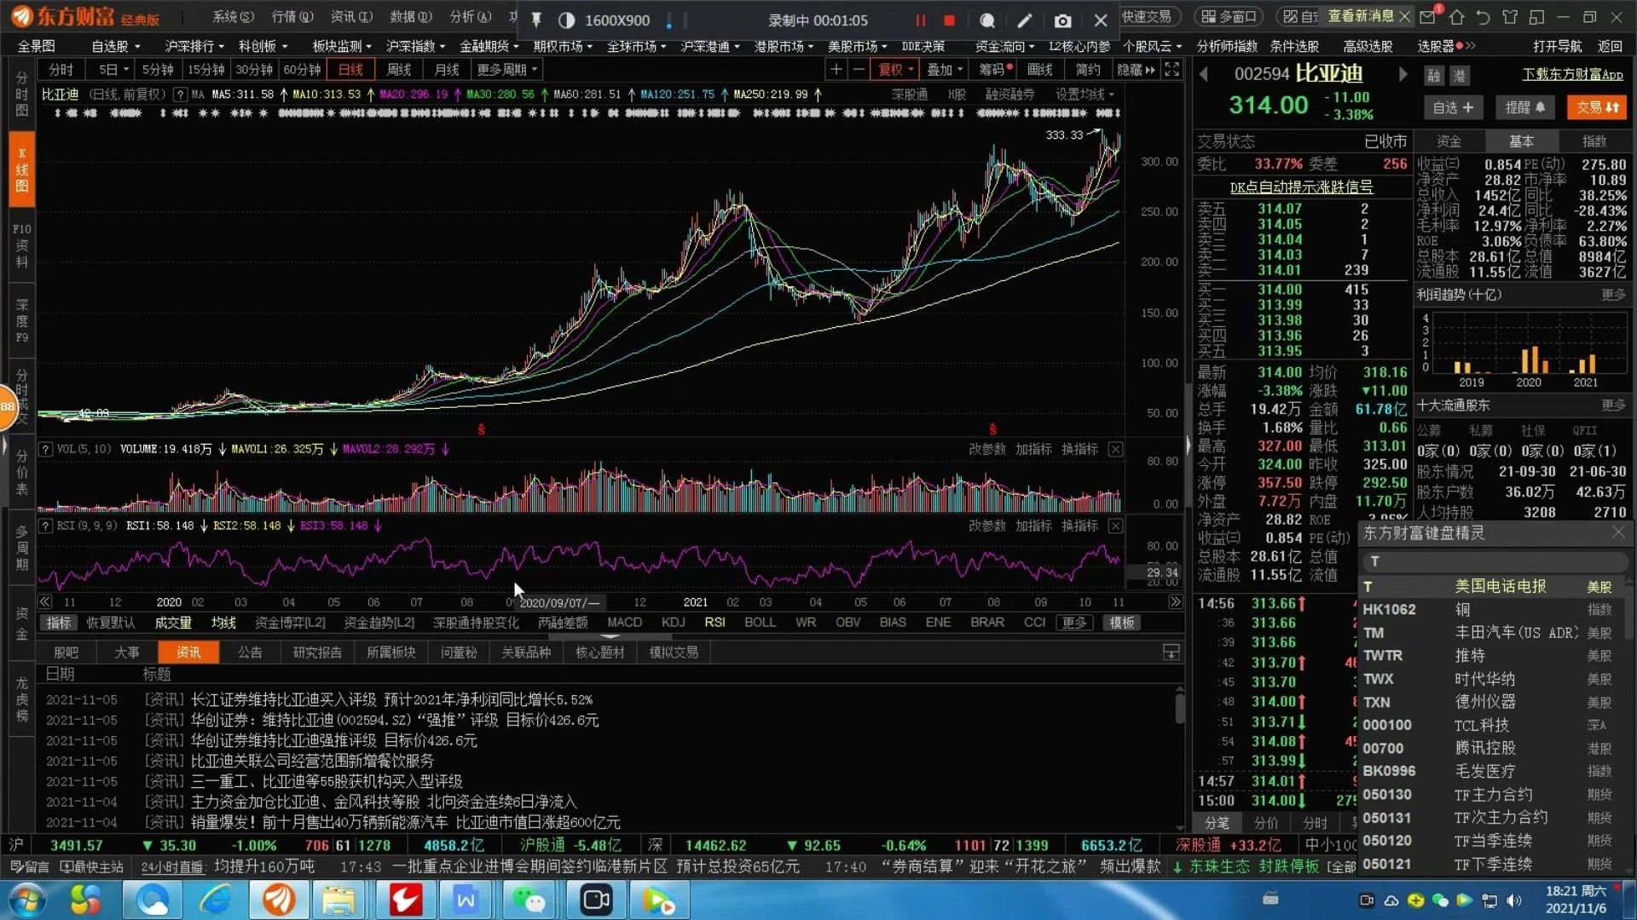Open Windows Explorer from taskbar

338,900
